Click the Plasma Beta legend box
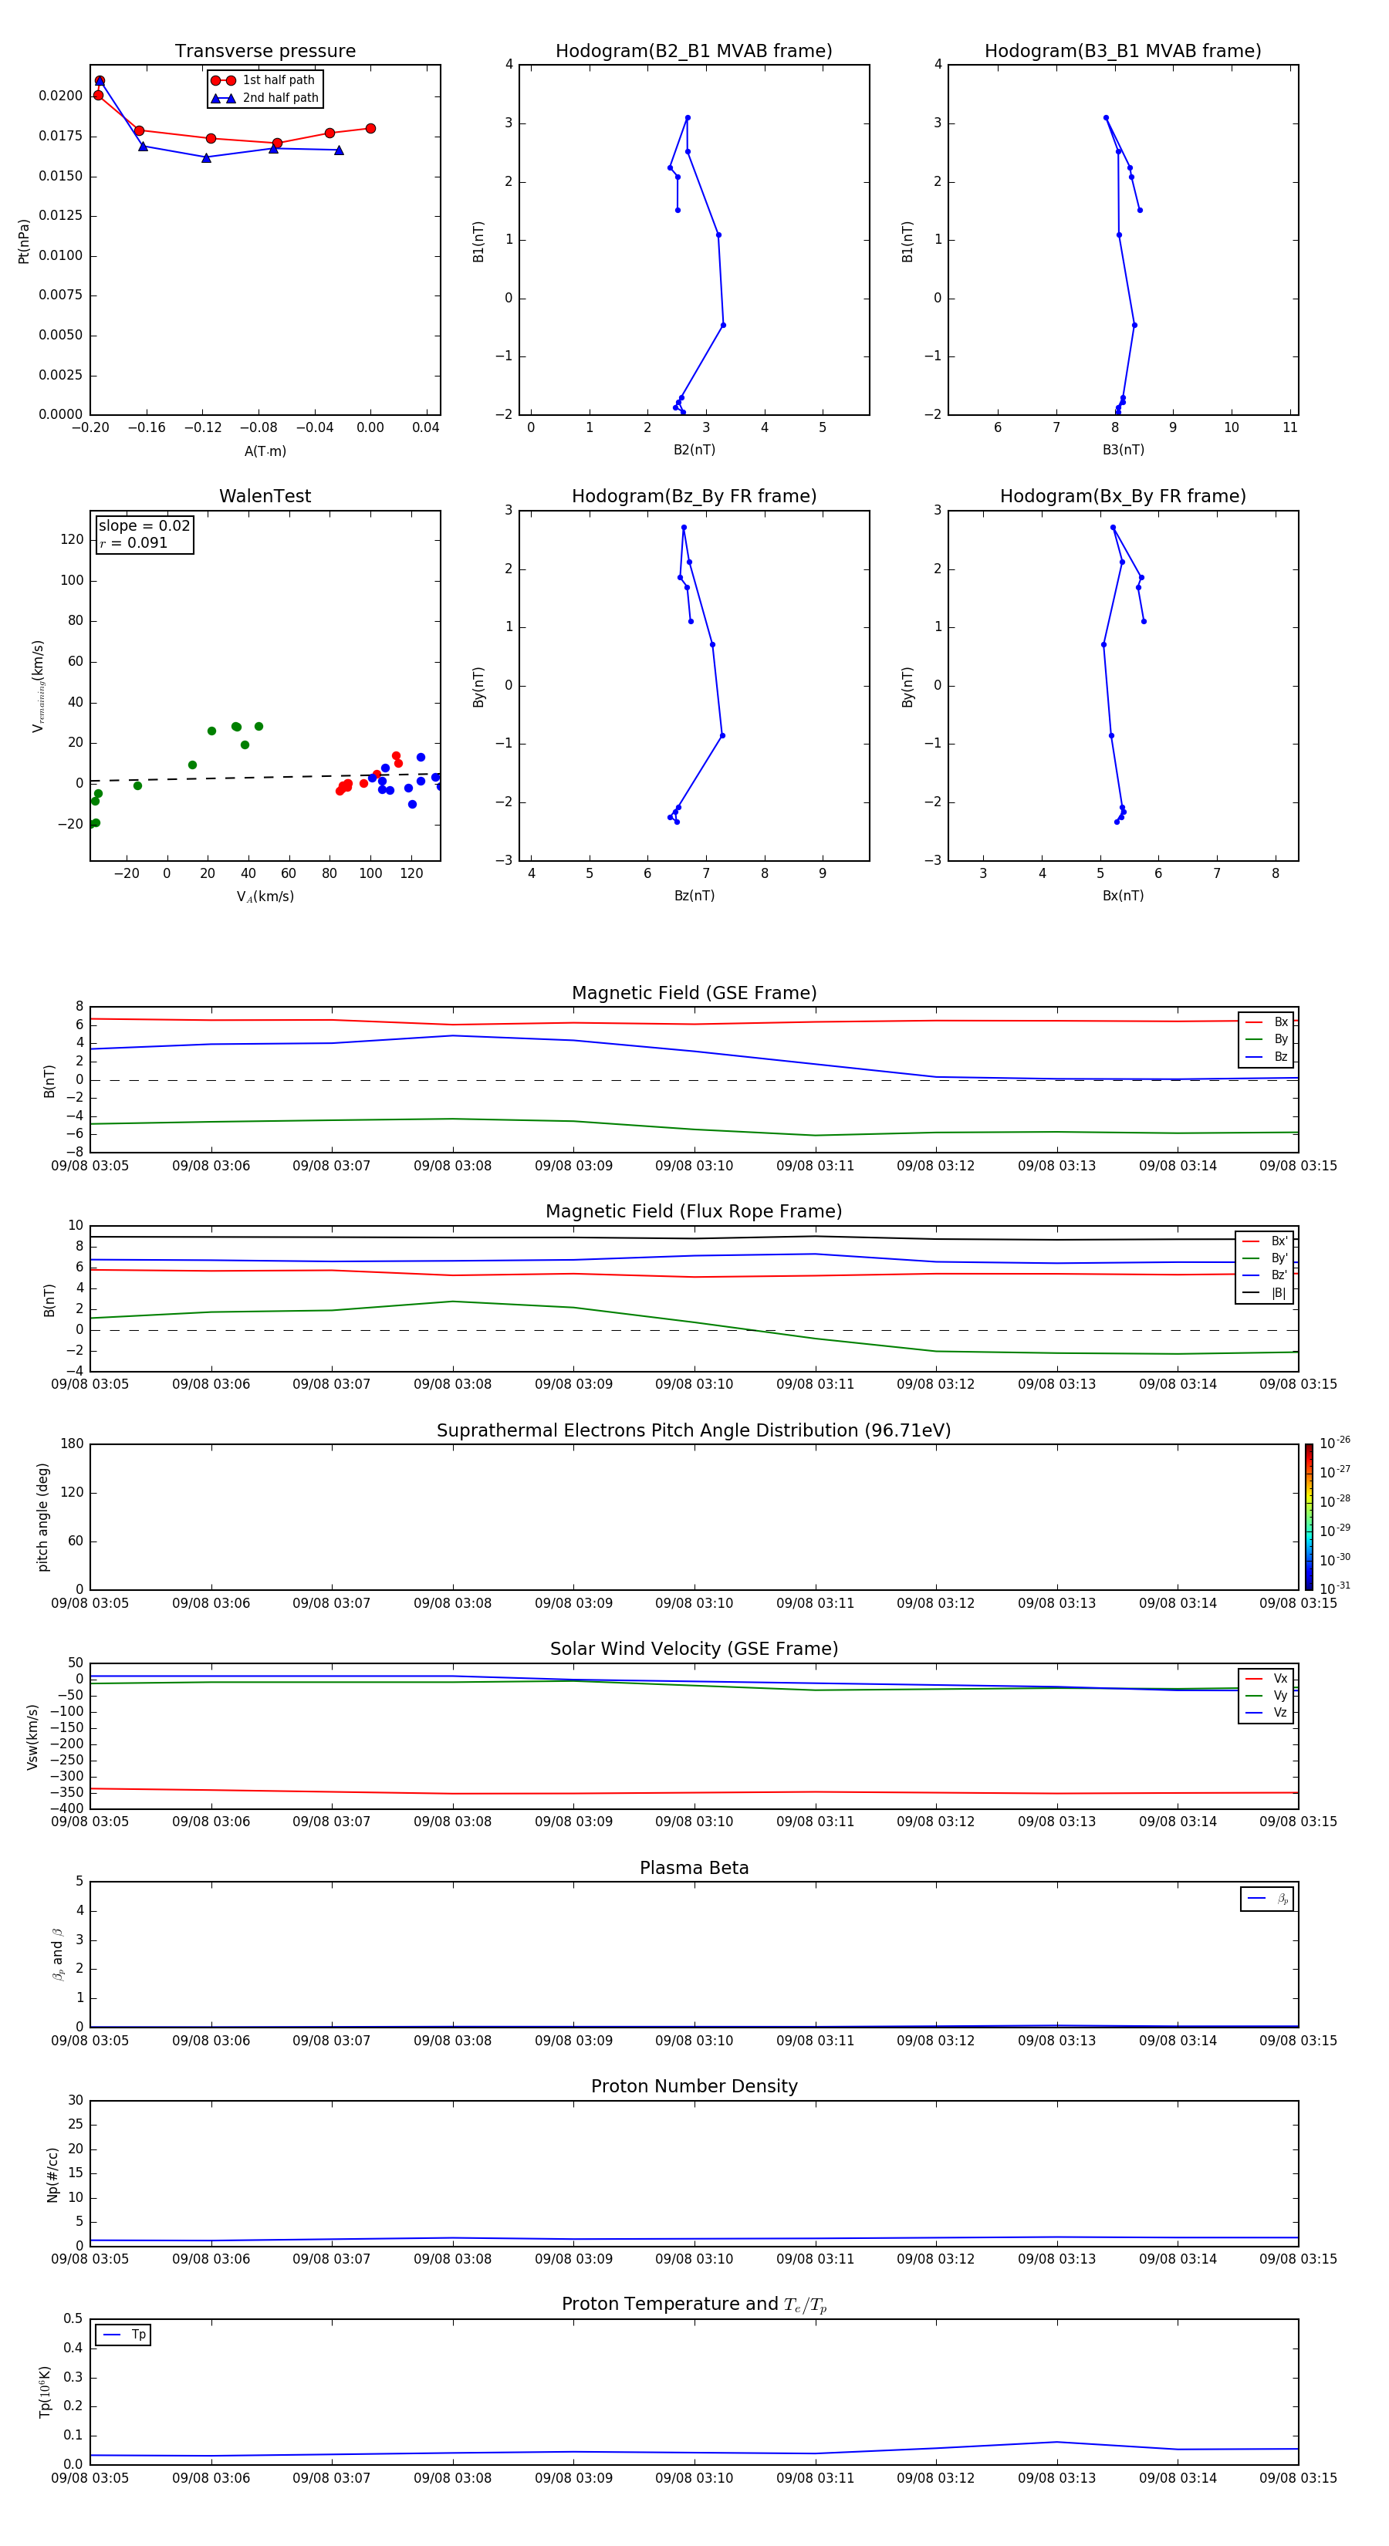The width and height of the screenshot is (1389, 2546). (x=1266, y=1899)
